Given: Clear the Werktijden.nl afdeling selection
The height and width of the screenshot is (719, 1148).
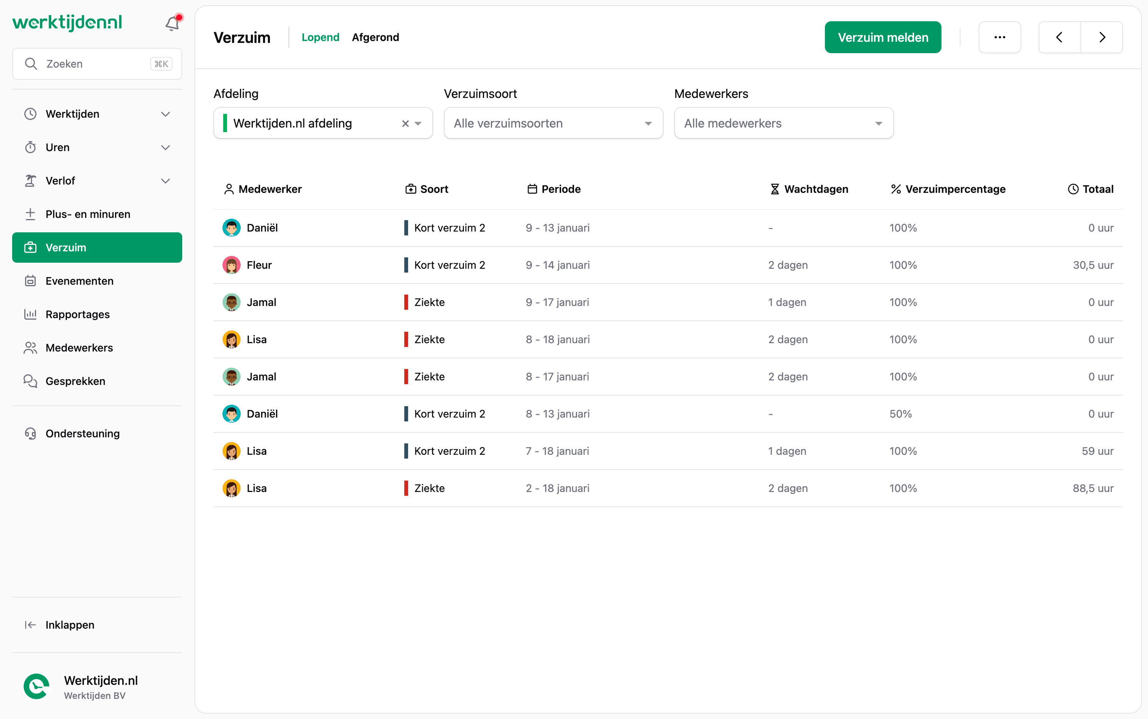Looking at the screenshot, I should point(405,124).
